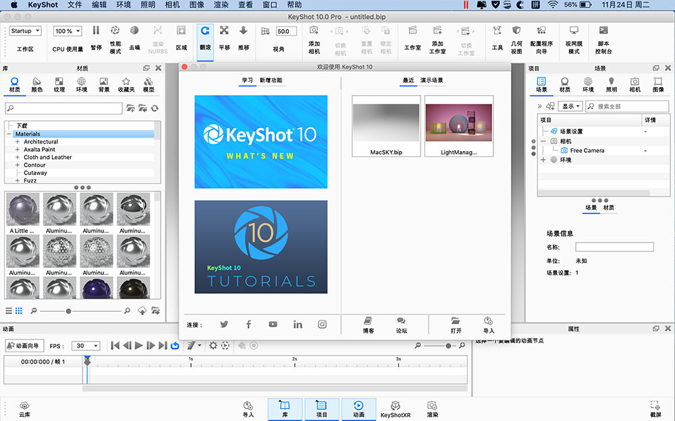
Task: Click the refresh icon beside library search
Action: 155,108
